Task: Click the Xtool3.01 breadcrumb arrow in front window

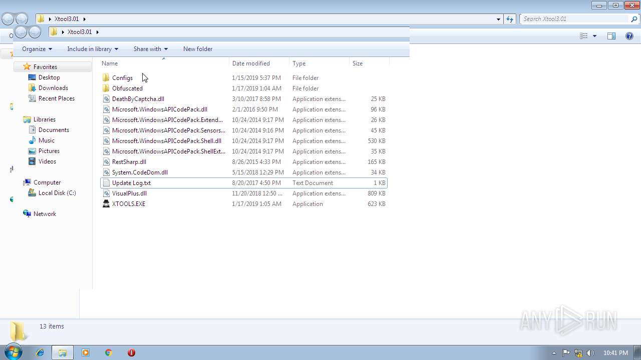Action: pyautogui.click(x=97, y=32)
